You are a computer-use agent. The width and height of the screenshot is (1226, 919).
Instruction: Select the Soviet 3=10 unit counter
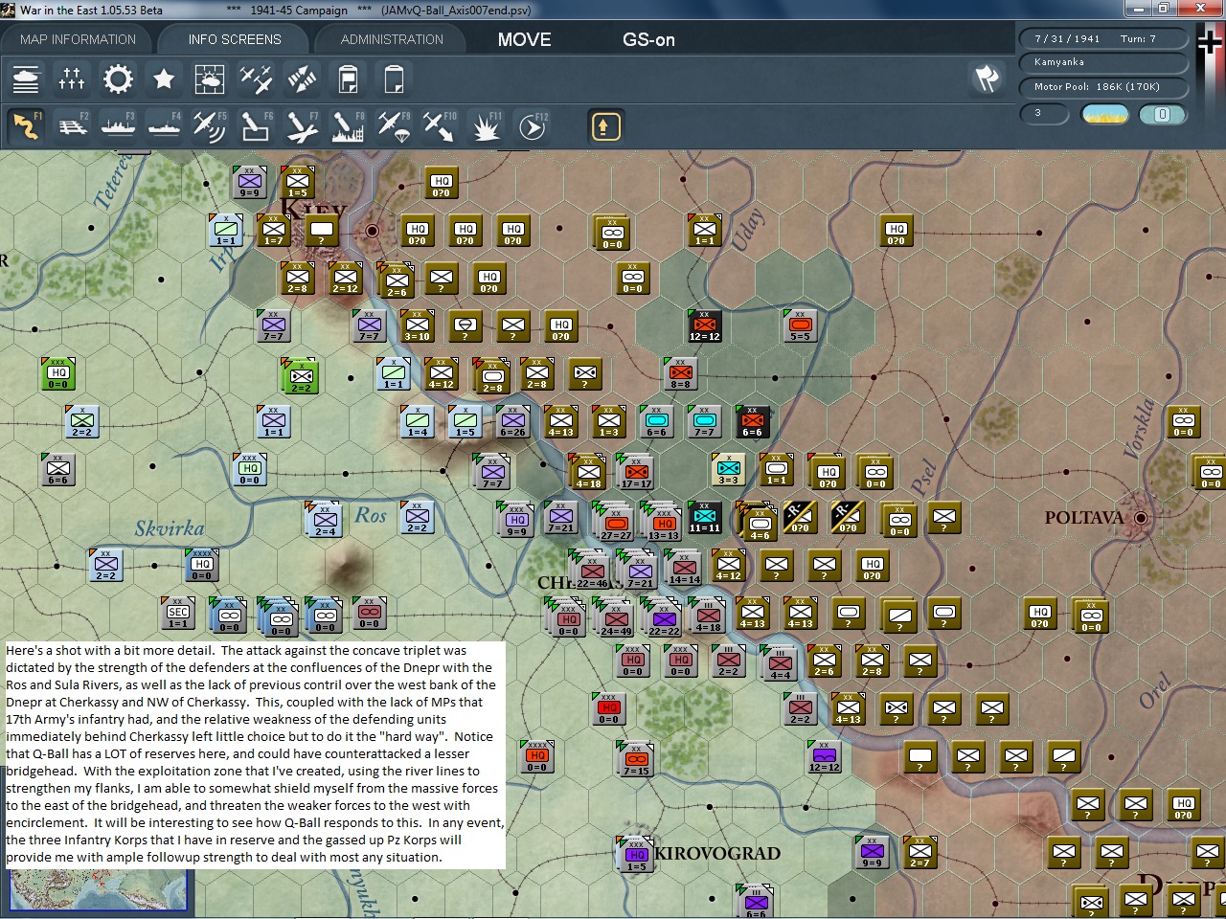tap(417, 326)
